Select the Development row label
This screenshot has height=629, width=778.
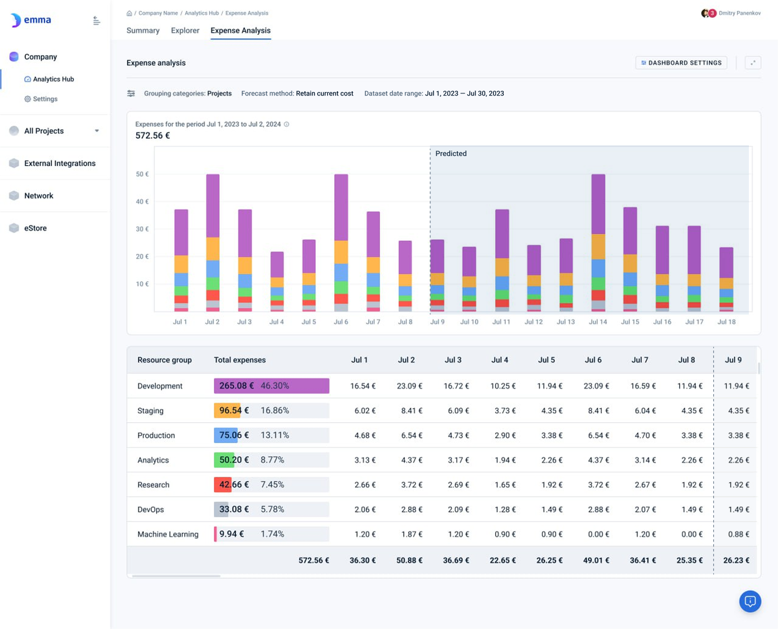click(x=160, y=386)
